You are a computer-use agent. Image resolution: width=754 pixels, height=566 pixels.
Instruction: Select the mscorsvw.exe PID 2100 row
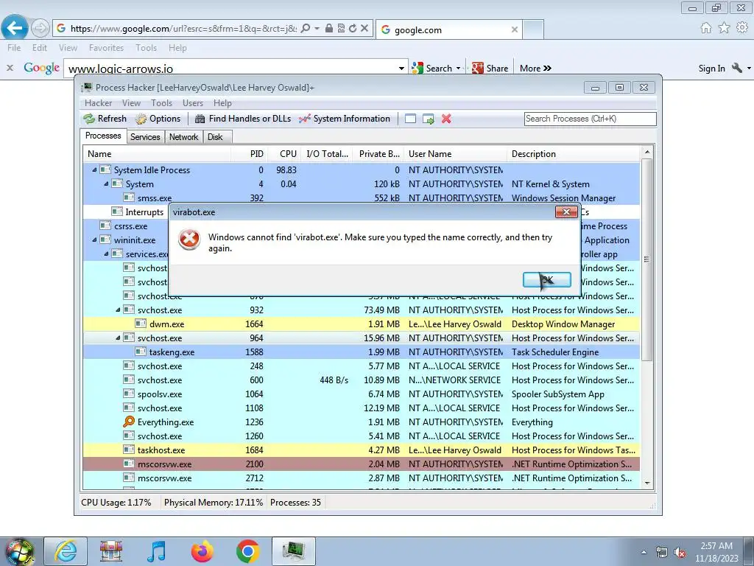[361, 464]
